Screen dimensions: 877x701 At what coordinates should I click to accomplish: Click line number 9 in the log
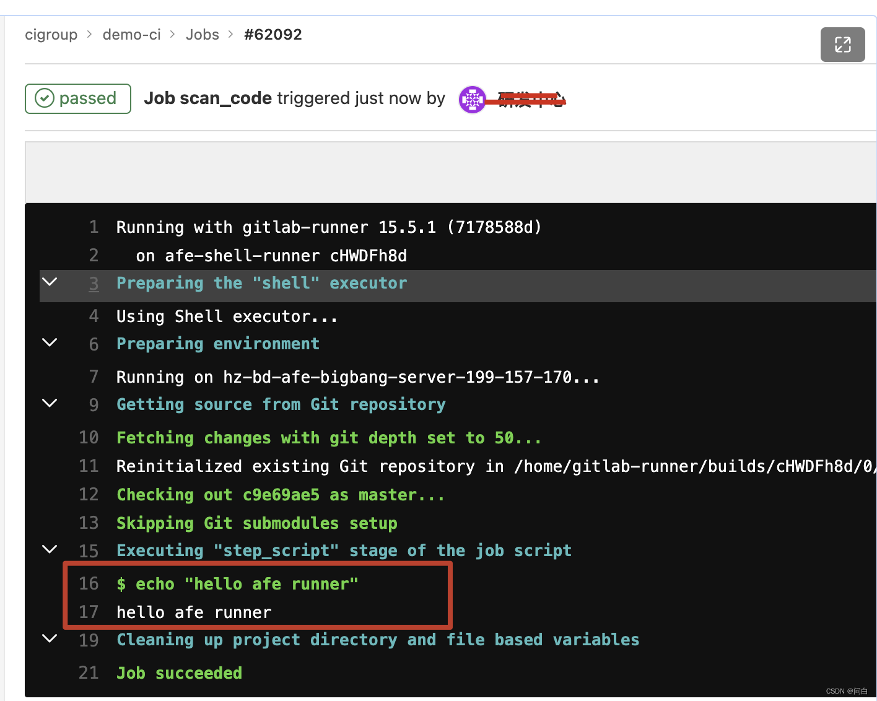coord(94,405)
